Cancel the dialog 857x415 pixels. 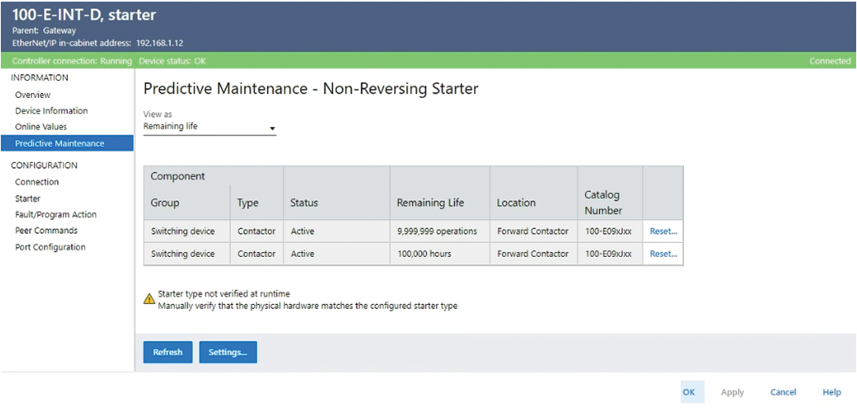(784, 392)
